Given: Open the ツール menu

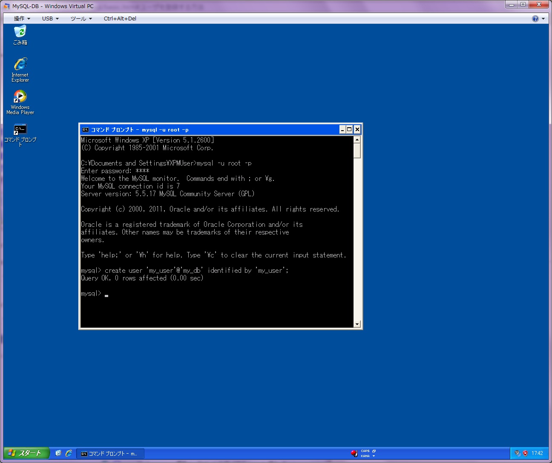Looking at the screenshot, I should (81, 19).
